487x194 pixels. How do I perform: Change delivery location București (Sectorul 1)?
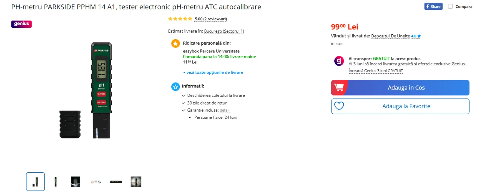pyautogui.click(x=224, y=31)
